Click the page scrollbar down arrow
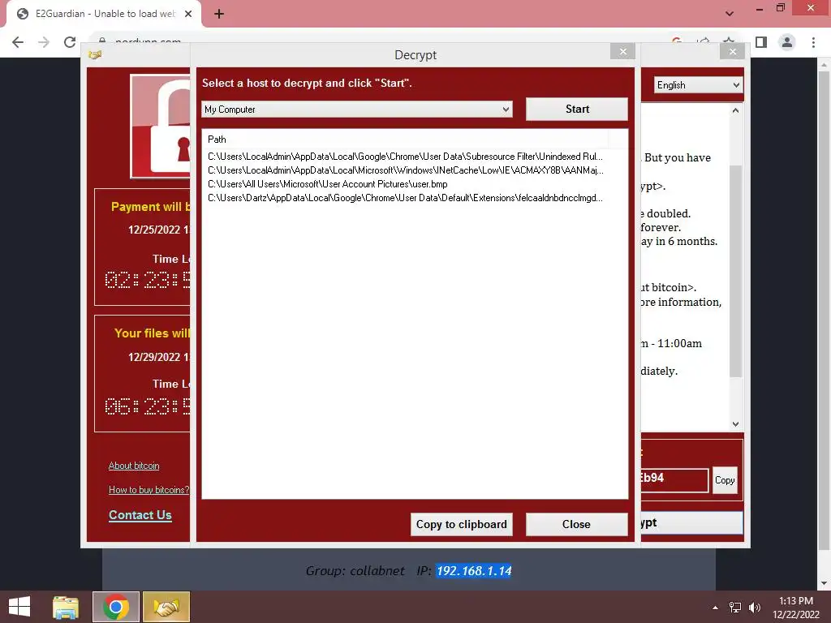This screenshot has height=623, width=831. 824,583
